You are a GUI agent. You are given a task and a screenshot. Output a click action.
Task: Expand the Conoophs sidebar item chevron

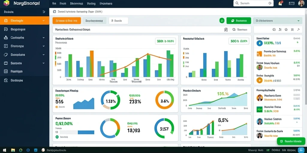[x=43, y=38]
